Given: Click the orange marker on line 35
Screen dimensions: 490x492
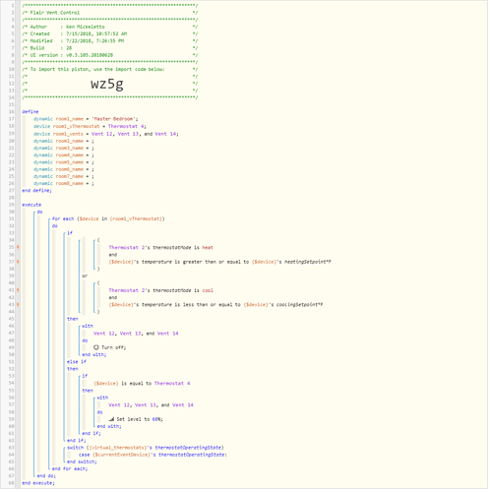Looking at the screenshot, I should click(18, 248).
